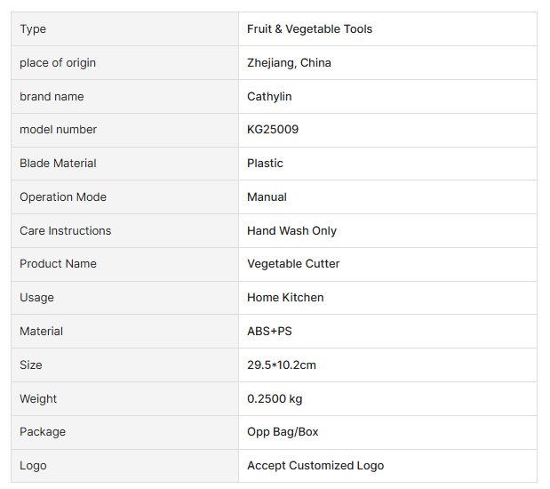Select the 'Zhejiang, China' origin value
The image size is (550, 489).
coord(289,63)
